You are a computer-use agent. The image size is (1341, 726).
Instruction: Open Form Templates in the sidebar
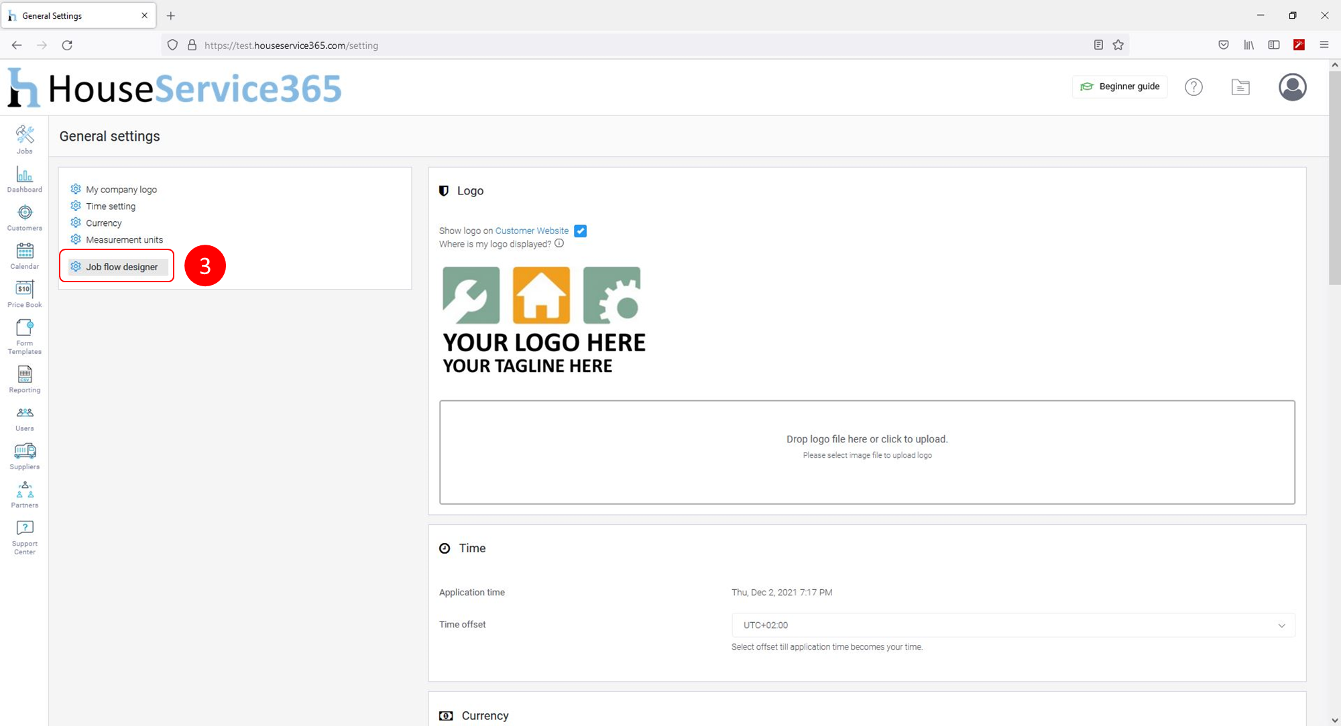[25, 337]
